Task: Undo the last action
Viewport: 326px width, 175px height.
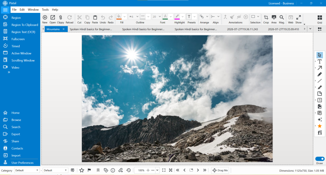Action: pyautogui.click(x=103, y=19)
